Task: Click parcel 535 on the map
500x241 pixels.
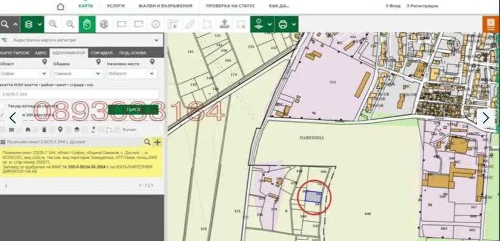Action: pyautogui.click(x=333, y=82)
